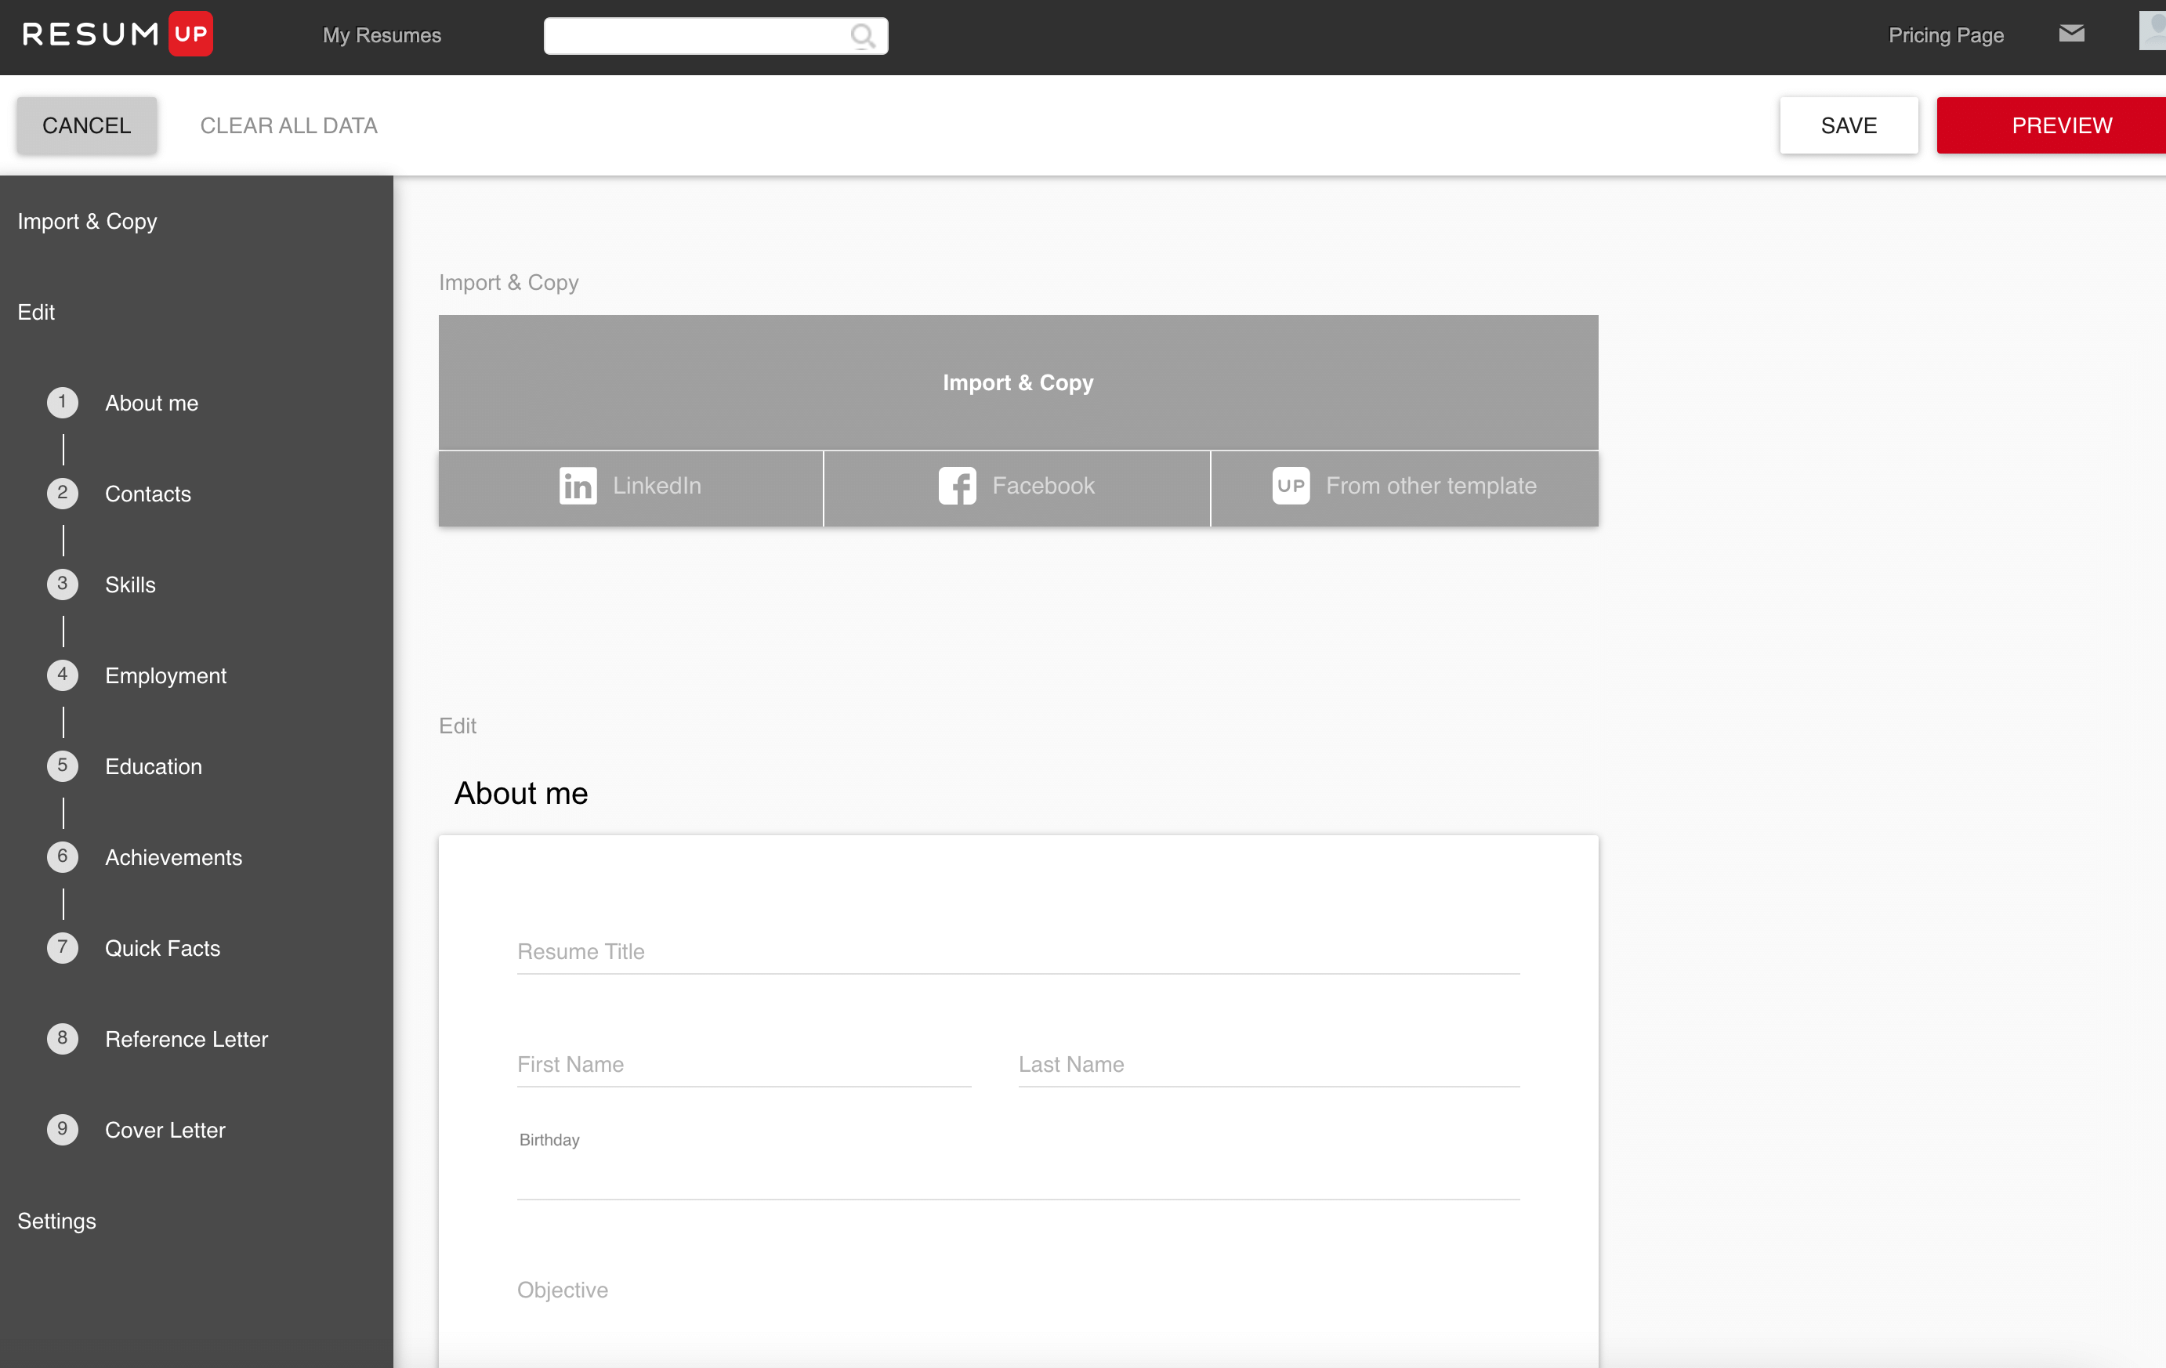This screenshot has width=2166, height=1368.
Task: Focus the top search field
Action: point(715,35)
